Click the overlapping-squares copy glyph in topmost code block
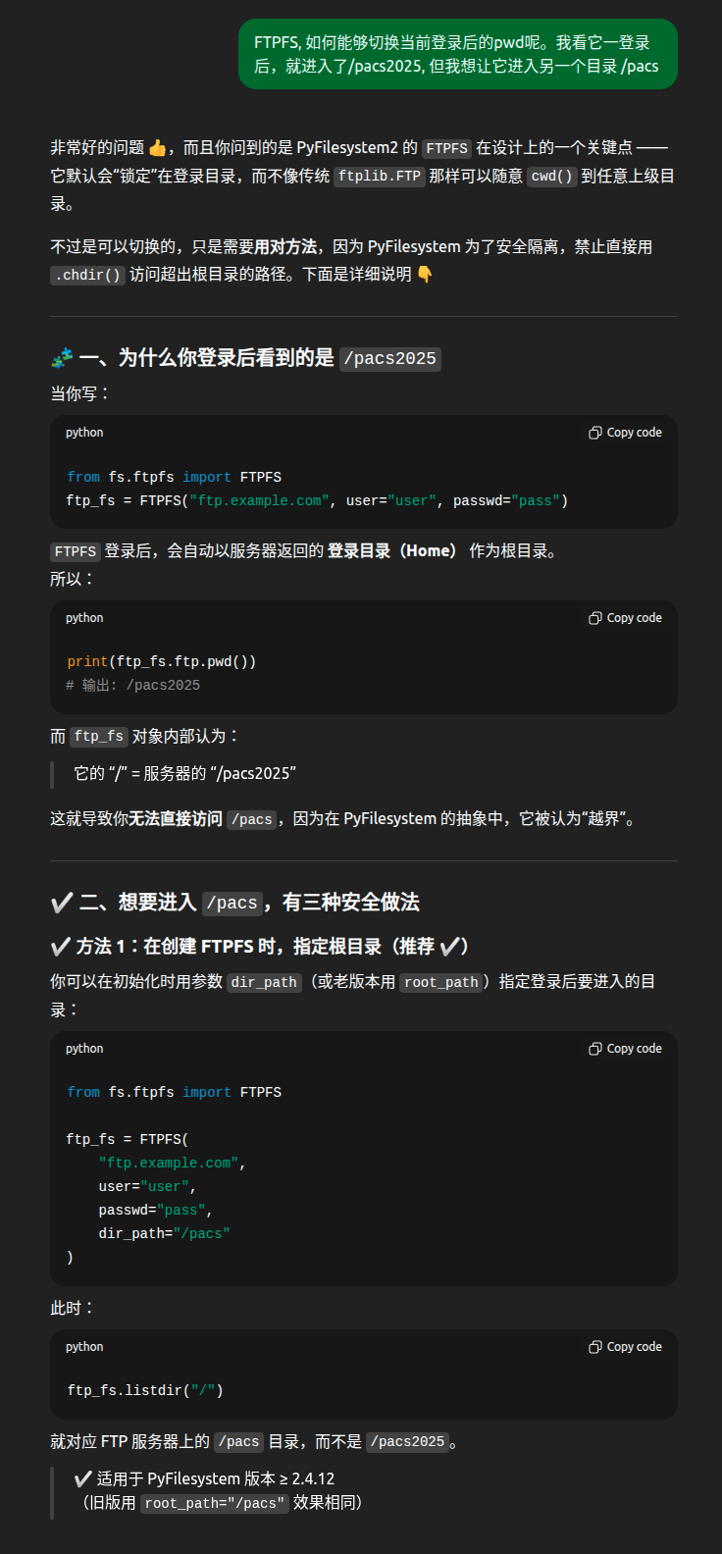Screen dimensions: 722x1554 pos(595,432)
